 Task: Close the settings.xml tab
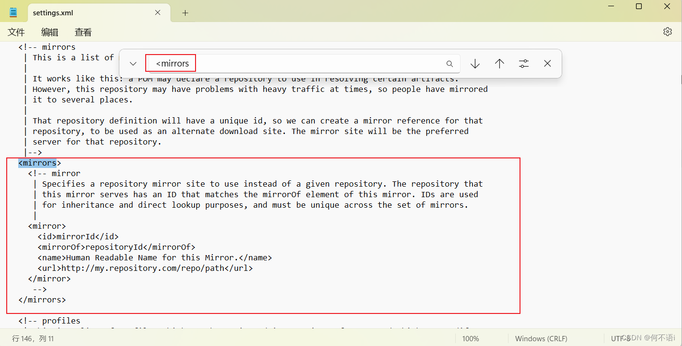[x=158, y=13]
